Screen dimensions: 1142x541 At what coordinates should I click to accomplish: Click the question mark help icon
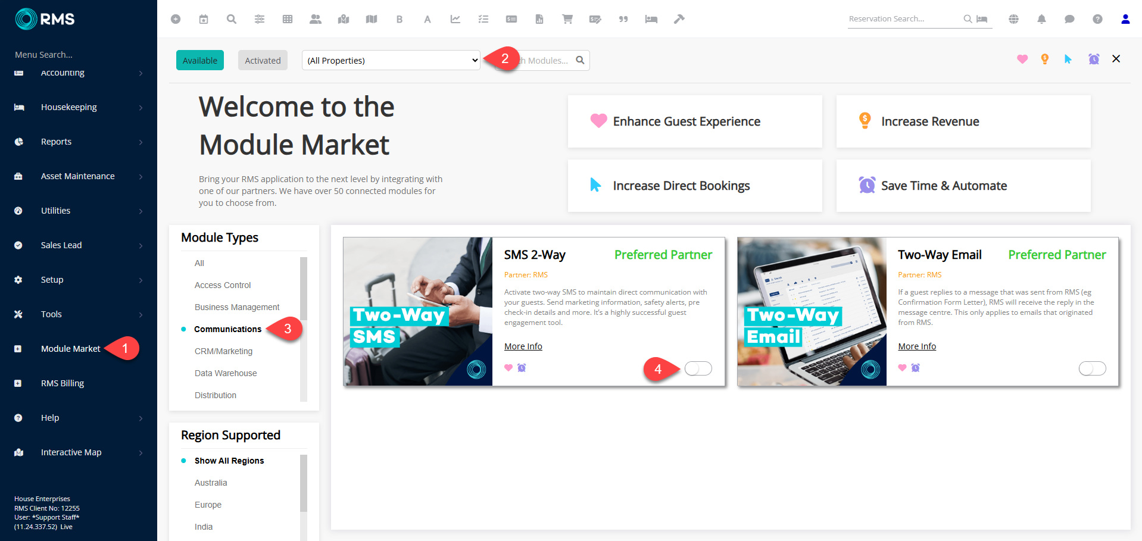[1097, 19]
